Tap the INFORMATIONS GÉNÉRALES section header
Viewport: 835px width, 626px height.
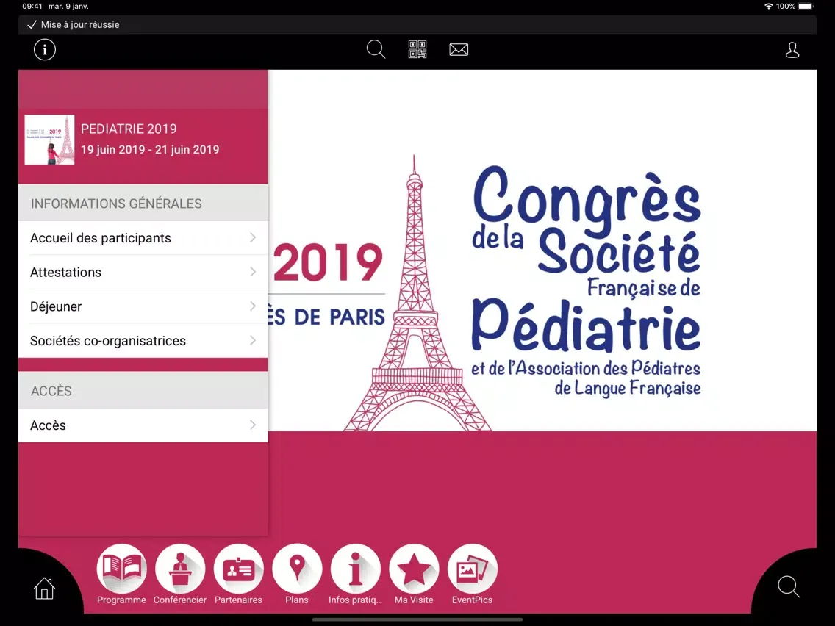point(143,203)
